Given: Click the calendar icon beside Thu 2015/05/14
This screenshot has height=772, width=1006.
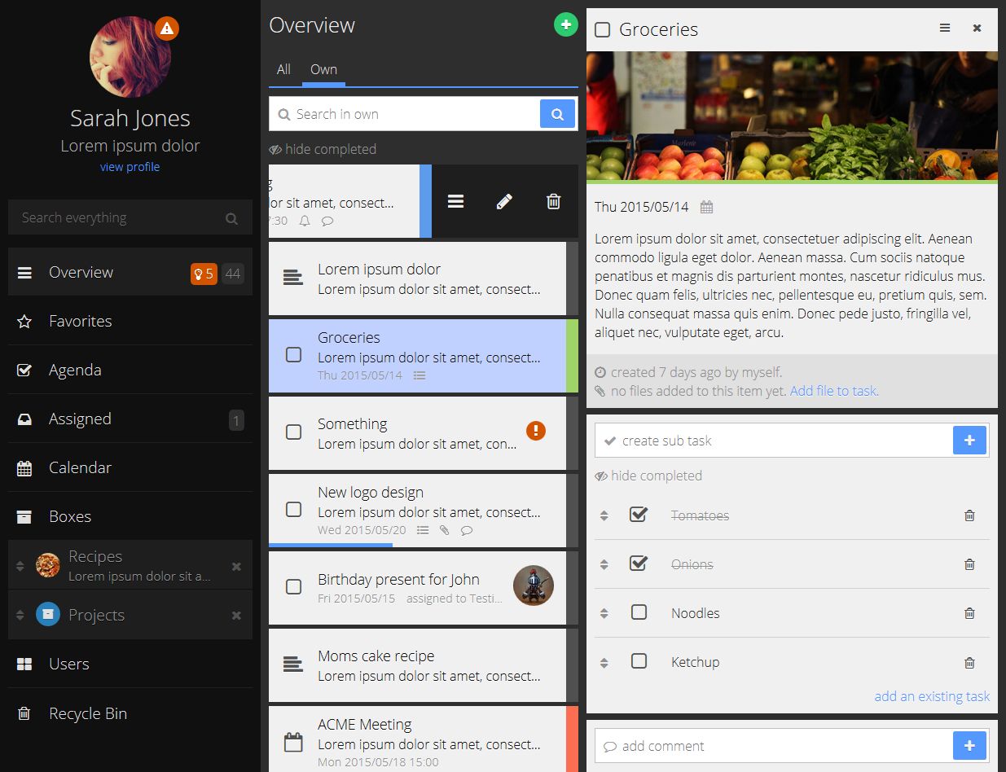Looking at the screenshot, I should coord(705,207).
